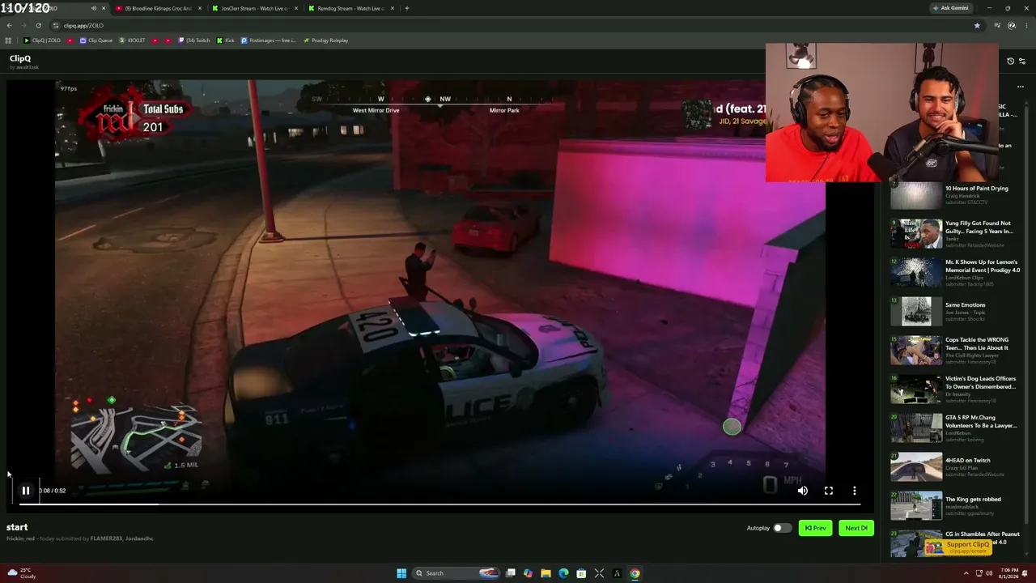The width and height of the screenshot is (1036, 583).
Task: Bookmark this page with the star icon
Action: [977, 25]
